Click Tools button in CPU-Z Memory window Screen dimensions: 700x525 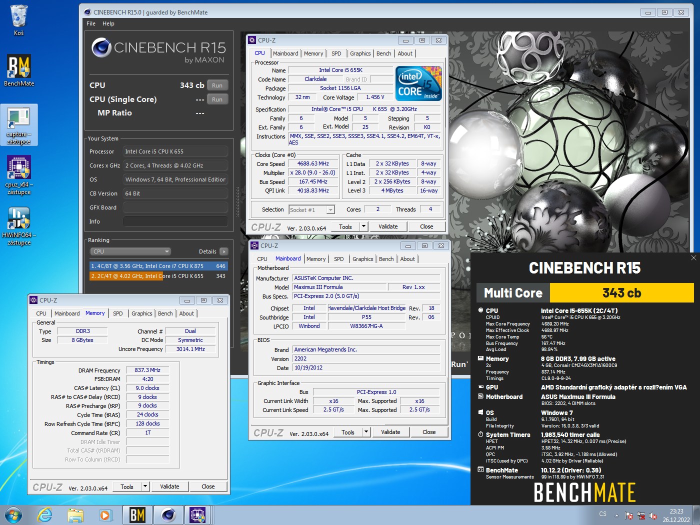[127, 486]
